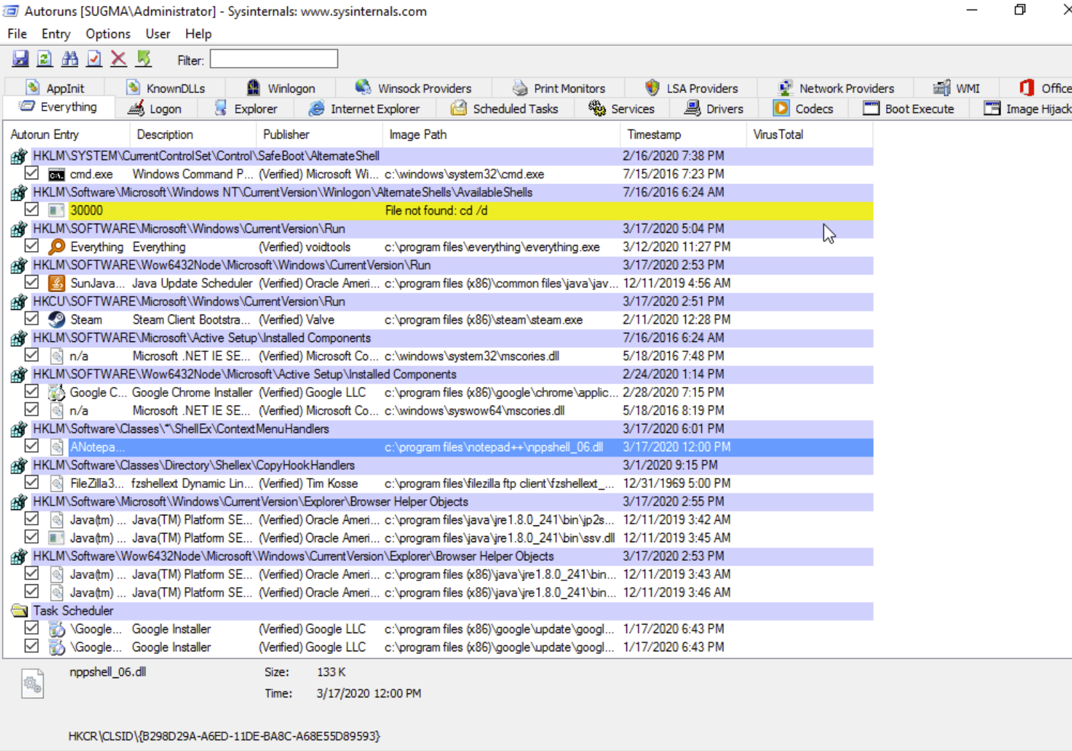Switch to the Network Providers tab
Viewport: 1072px width, 751px height.
click(836, 88)
